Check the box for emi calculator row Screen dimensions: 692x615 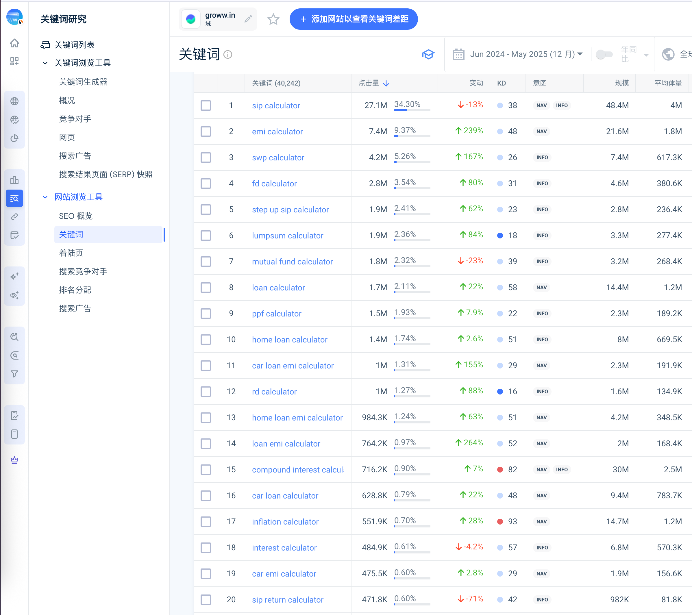click(206, 131)
